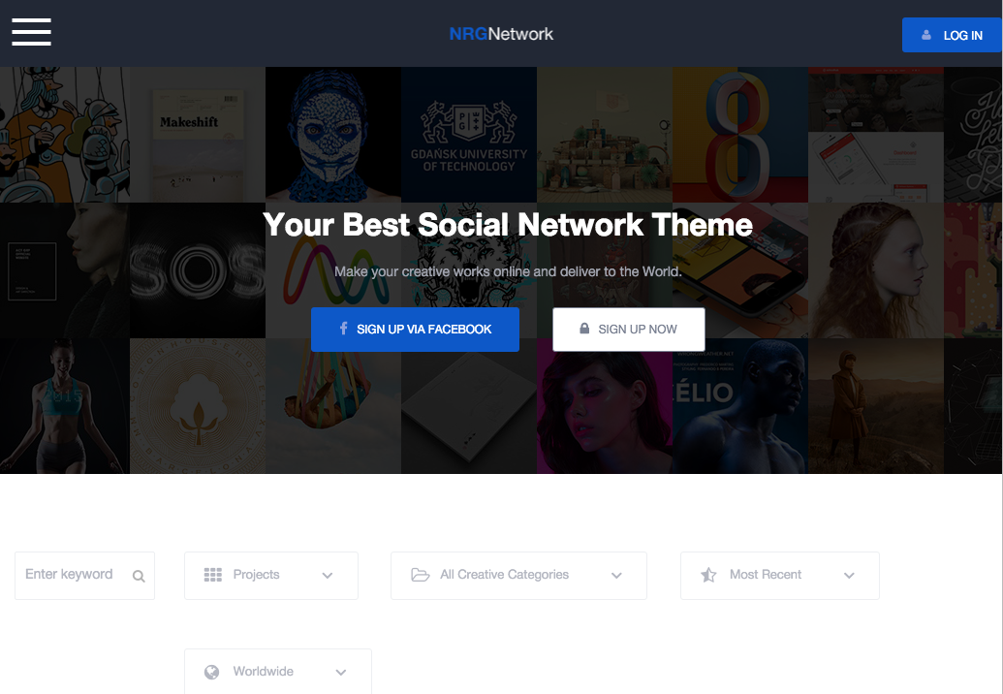
Task: Click the user icon in Log In
Action: pos(926,35)
